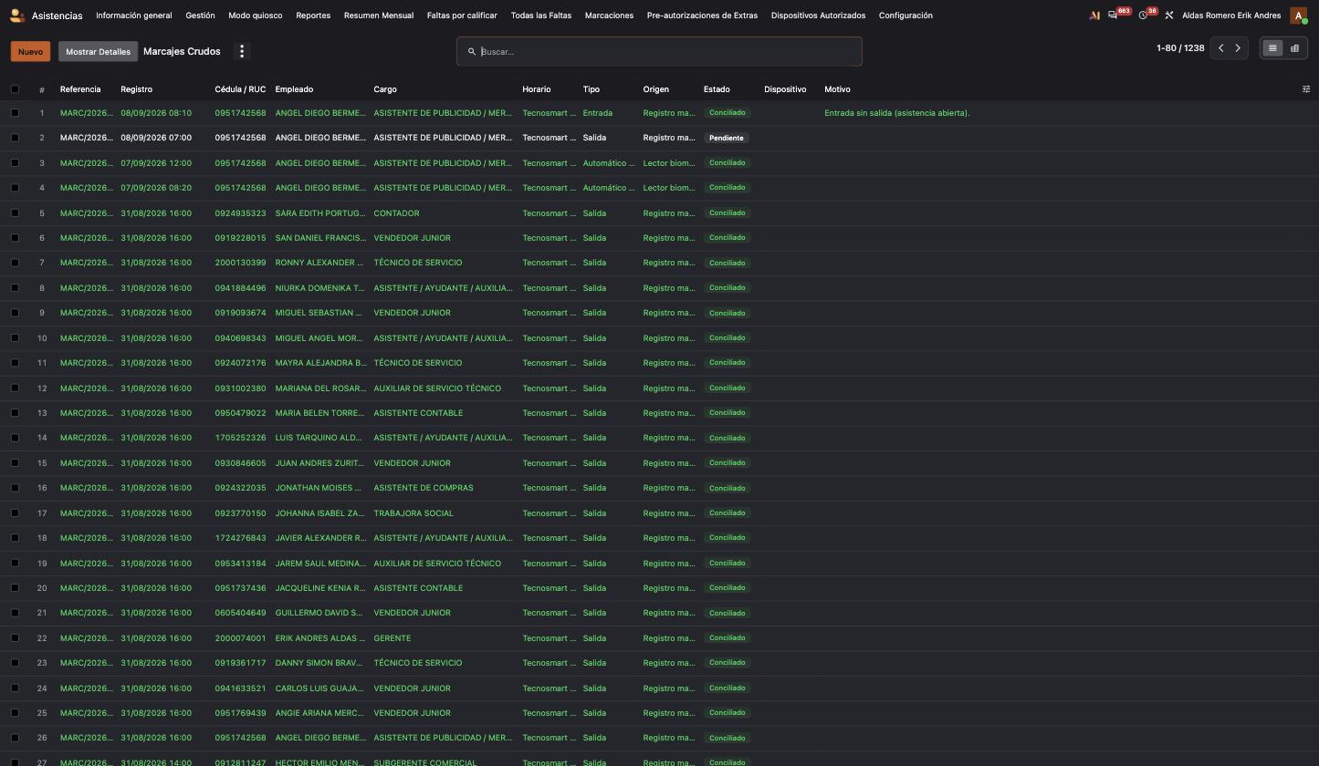Click the search magnifier icon

(472, 52)
